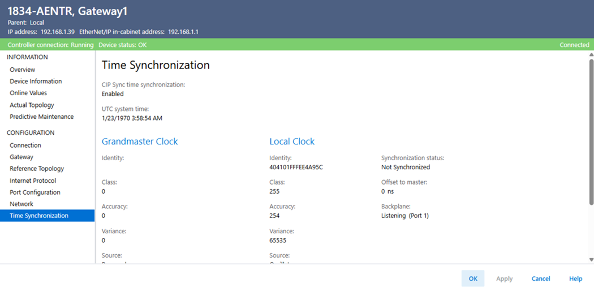The height and width of the screenshot is (291, 594).
Task: Click the CIP Sync Enabled value
Action: coord(113,94)
